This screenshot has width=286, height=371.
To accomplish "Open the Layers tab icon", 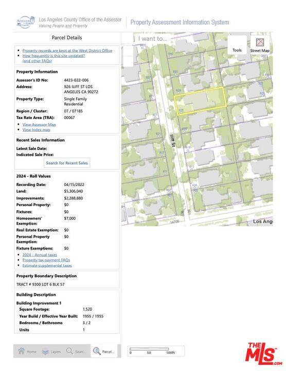I will (45, 351).
